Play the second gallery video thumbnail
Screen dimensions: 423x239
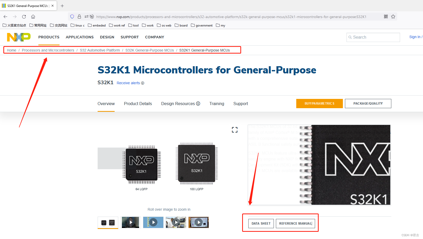click(131, 222)
